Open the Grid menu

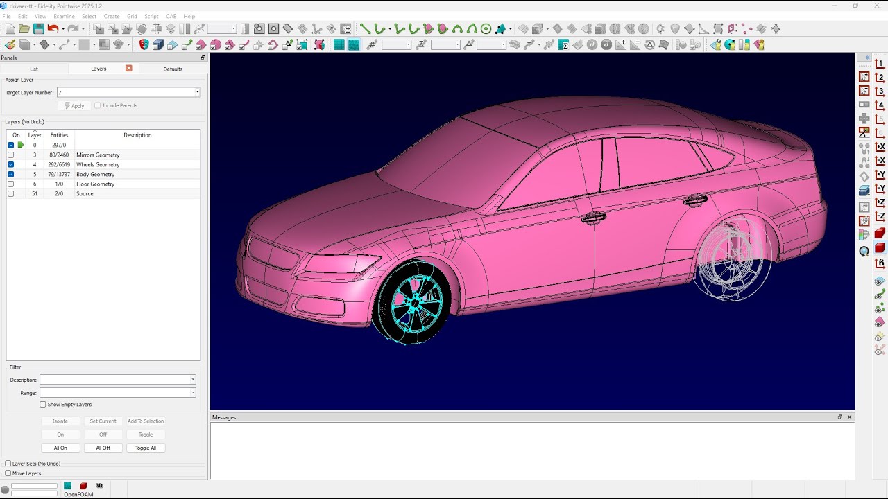[x=132, y=16]
